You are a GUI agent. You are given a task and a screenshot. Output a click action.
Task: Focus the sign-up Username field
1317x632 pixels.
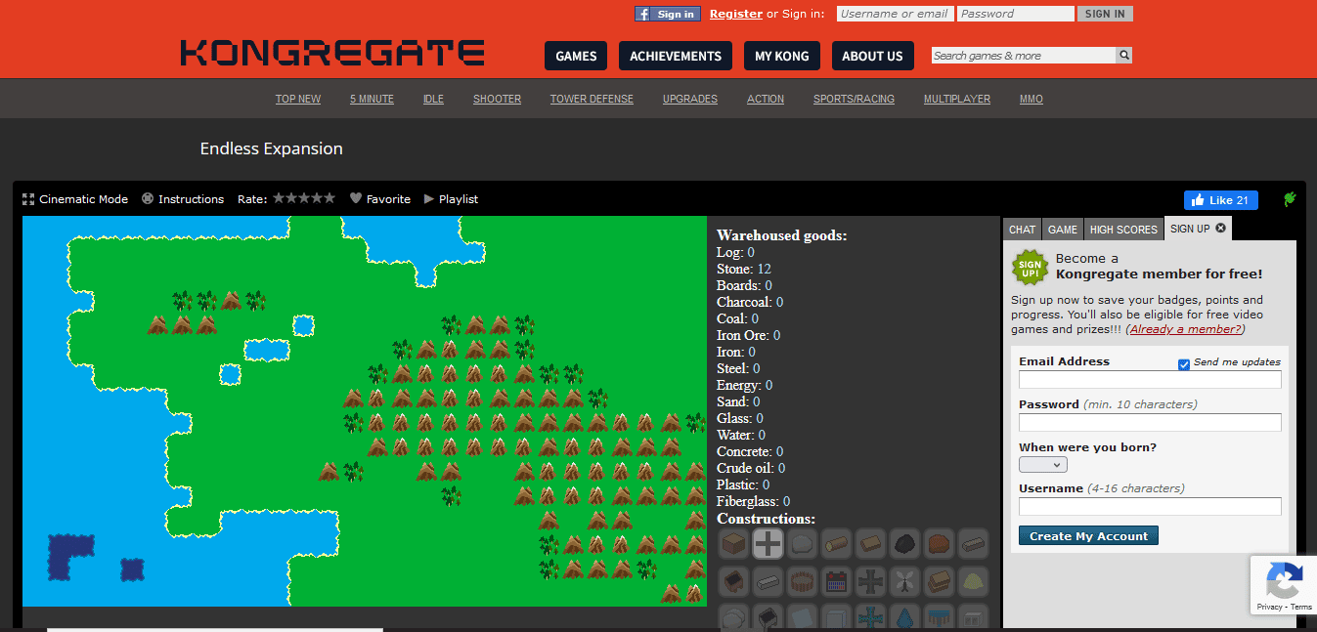1150,506
